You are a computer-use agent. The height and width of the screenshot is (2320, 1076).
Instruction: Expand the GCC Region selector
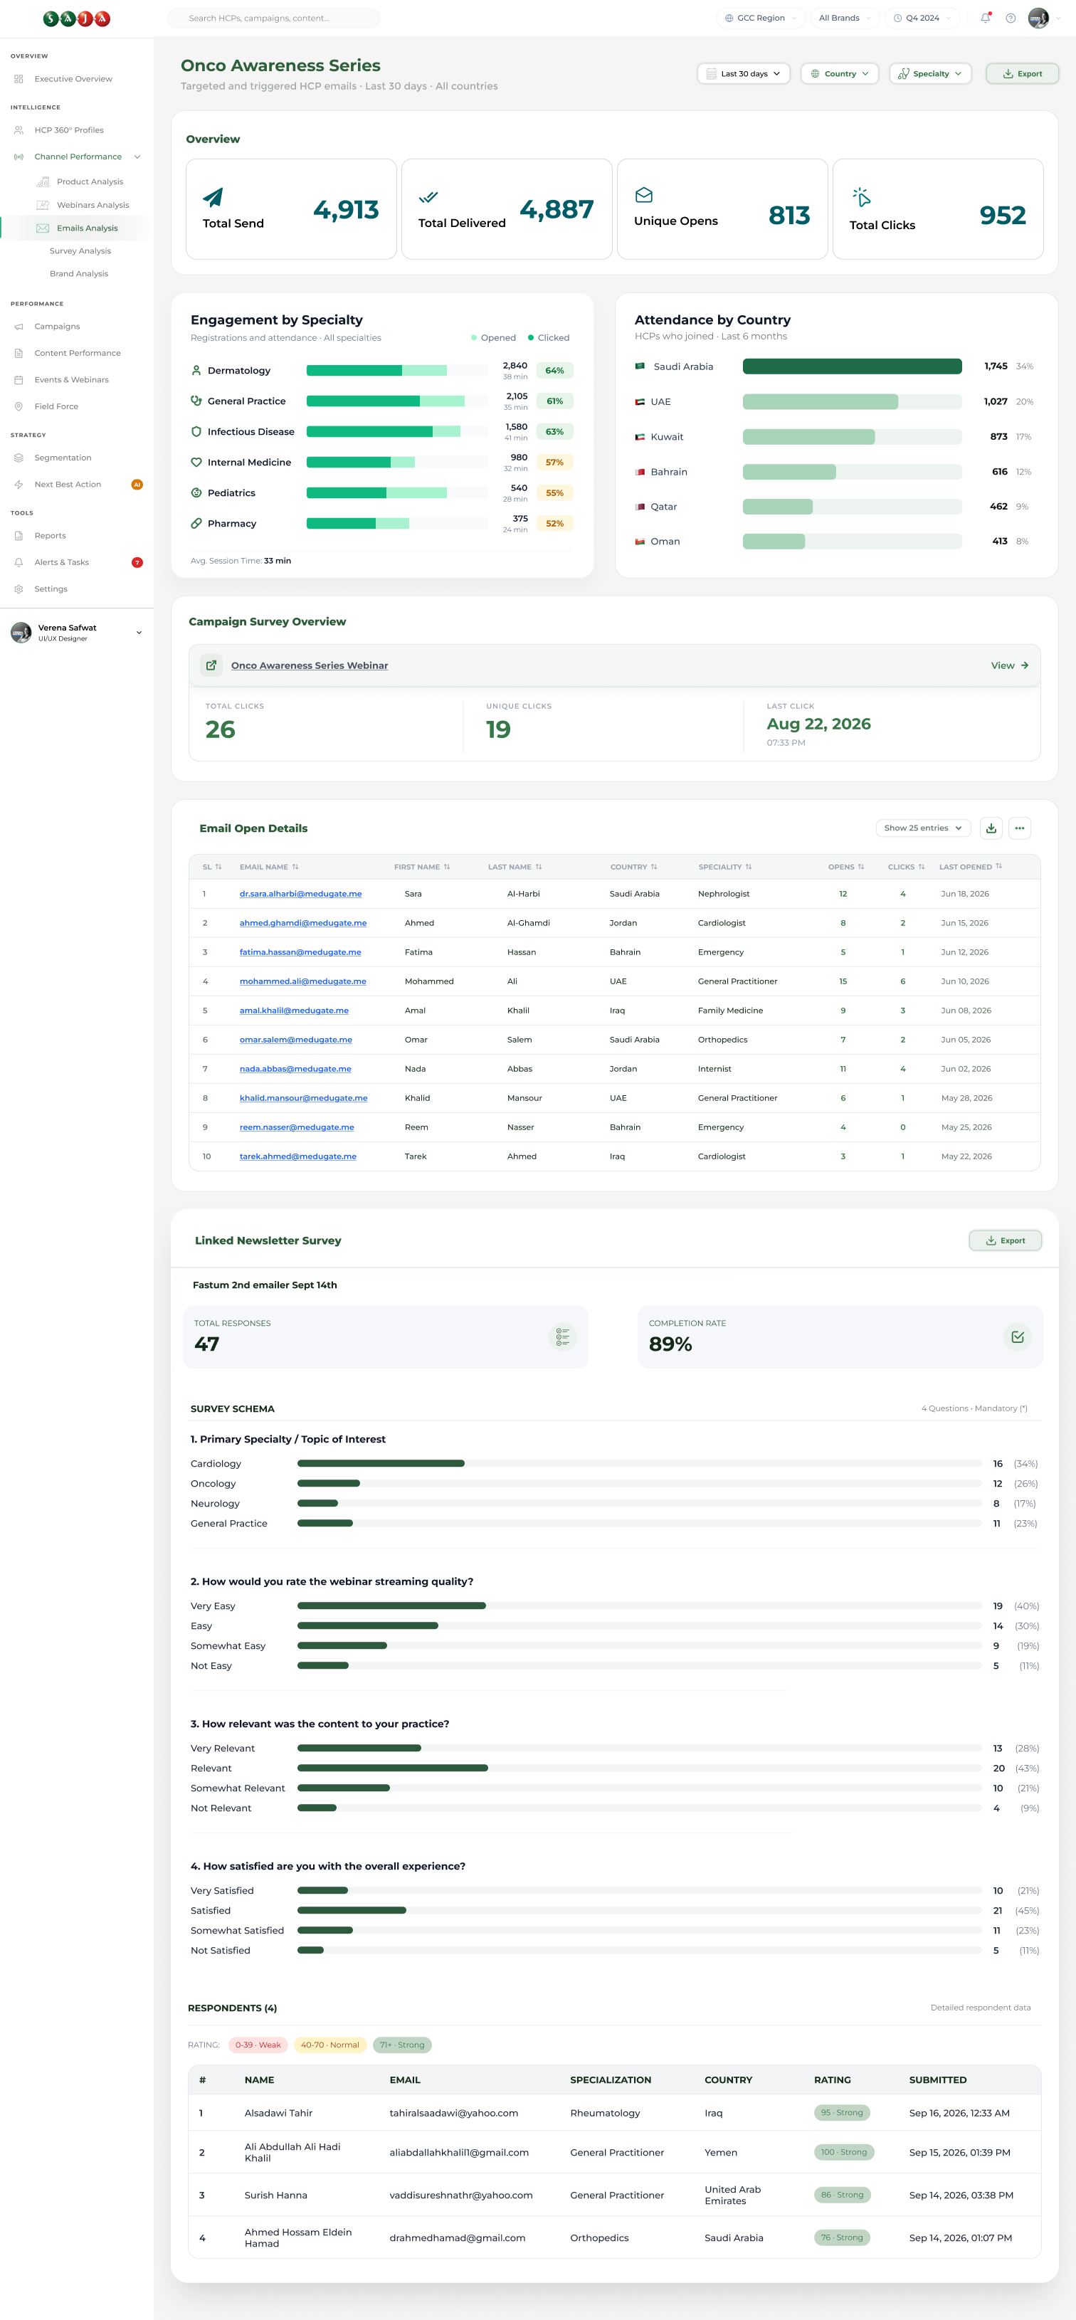pyautogui.click(x=761, y=18)
